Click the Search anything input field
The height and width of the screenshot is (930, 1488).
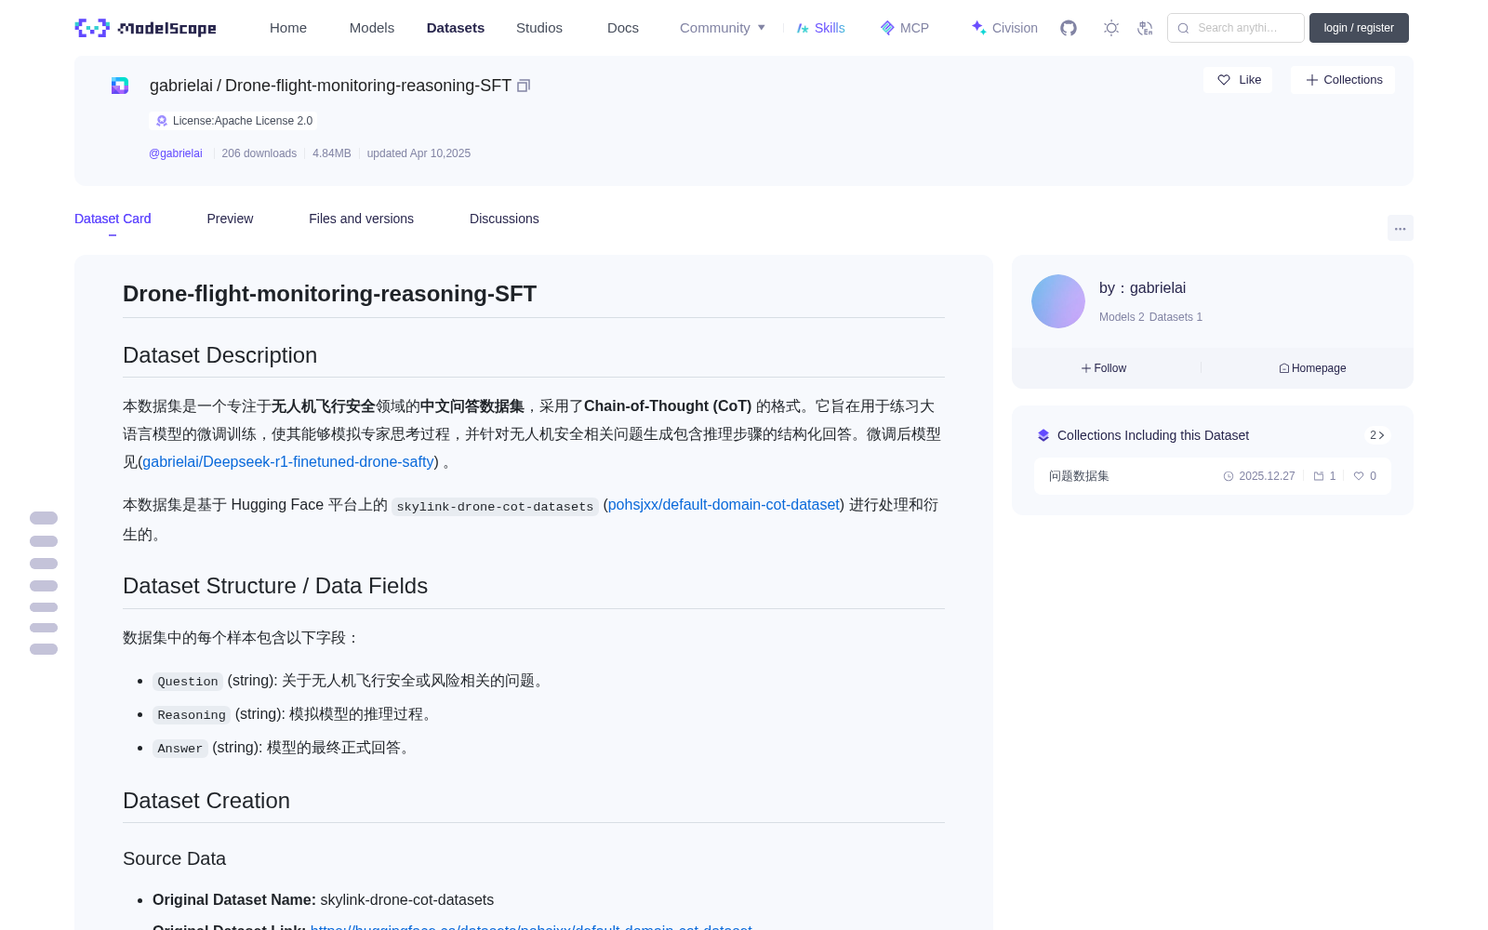pyautogui.click(x=1236, y=28)
